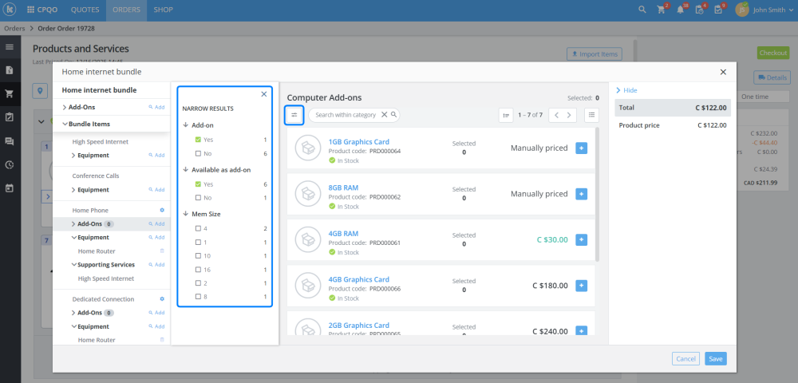Open the calendar icon in left sidebar
This screenshot has height=383, width=798.
click(x=9, y=188)
